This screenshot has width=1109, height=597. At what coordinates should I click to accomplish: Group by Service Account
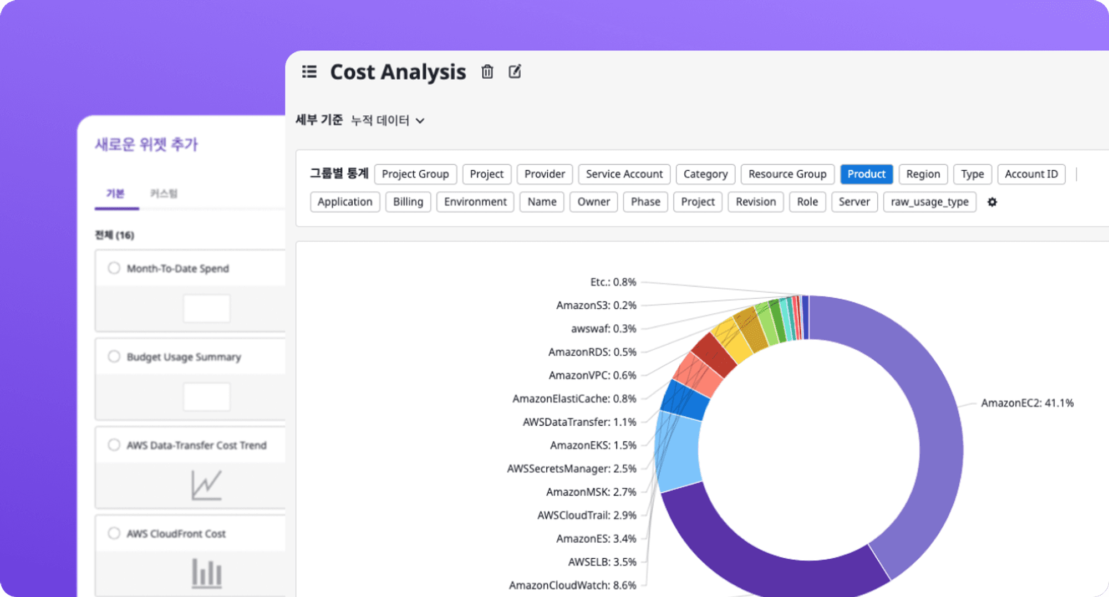624,174
